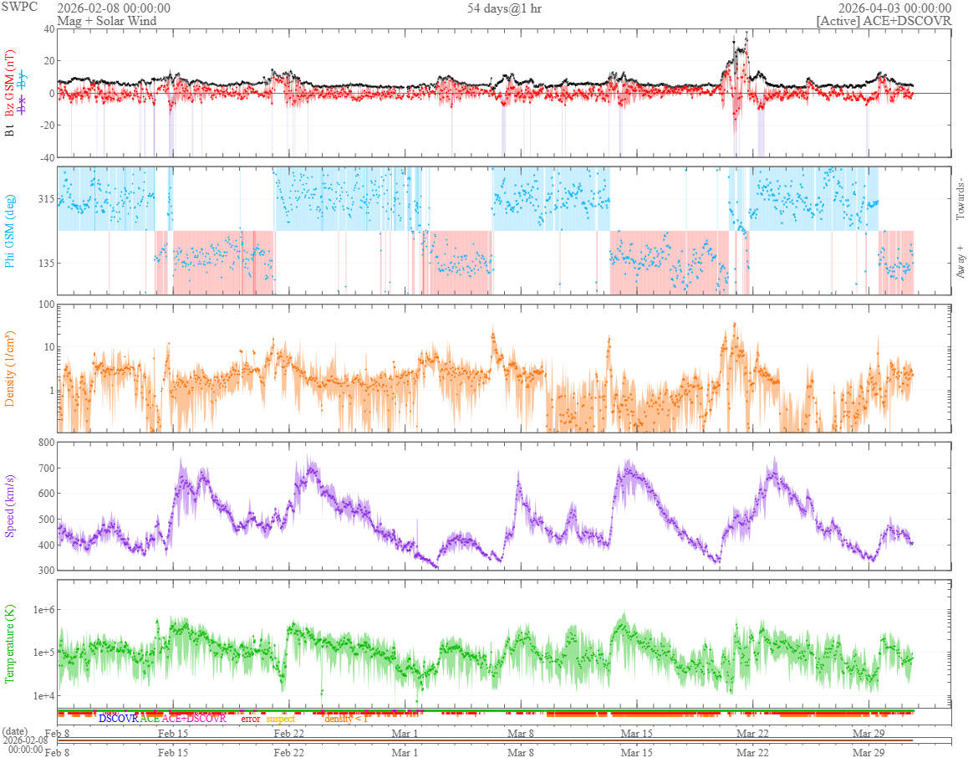Toggle the Density (1/cm³) axis label
Viewport: 968px width, 758px height.
(9, 369)
